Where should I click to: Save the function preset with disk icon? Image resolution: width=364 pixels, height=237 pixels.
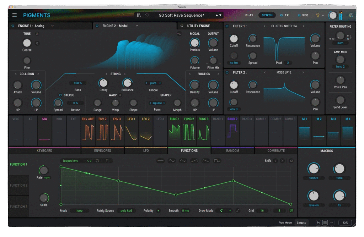pyautogui.click(x=97, y=161)
